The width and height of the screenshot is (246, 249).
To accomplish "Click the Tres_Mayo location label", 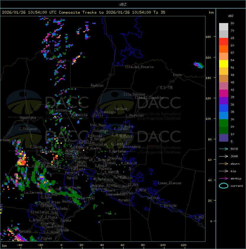I will (98, 125).
